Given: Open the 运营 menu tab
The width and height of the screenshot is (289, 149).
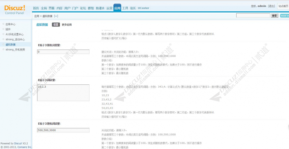Looking at the screenshot, I should click(x=109, y=8).
